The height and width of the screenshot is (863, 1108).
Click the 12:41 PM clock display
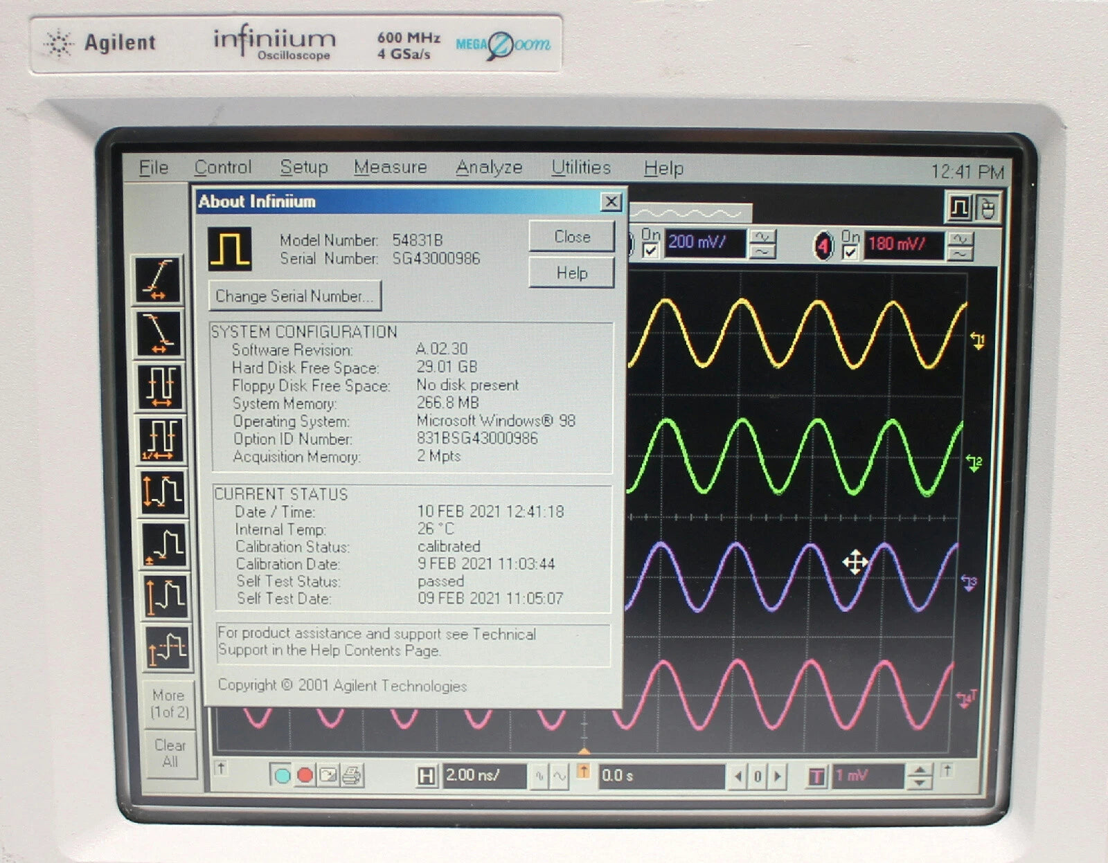967,171
